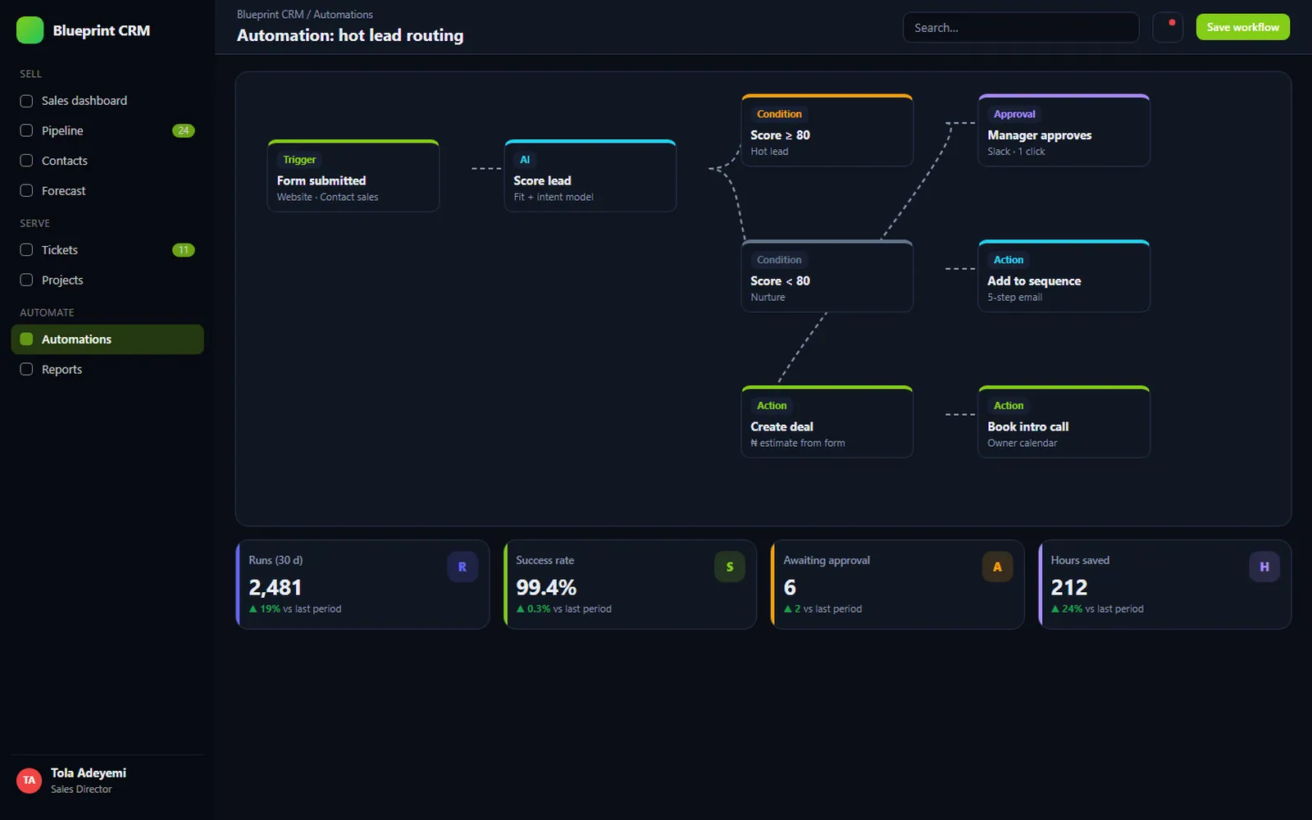Open Contacts page
The width and height of the screenshot is (1312, 820).
point(107,161)
